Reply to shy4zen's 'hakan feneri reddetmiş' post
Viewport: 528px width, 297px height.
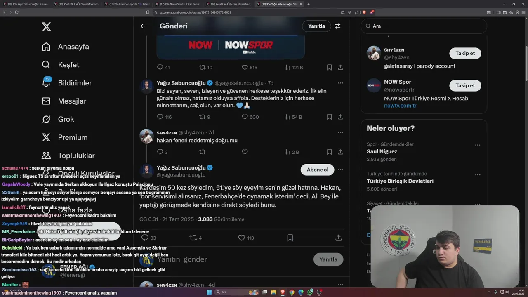(x=160, y=152)
